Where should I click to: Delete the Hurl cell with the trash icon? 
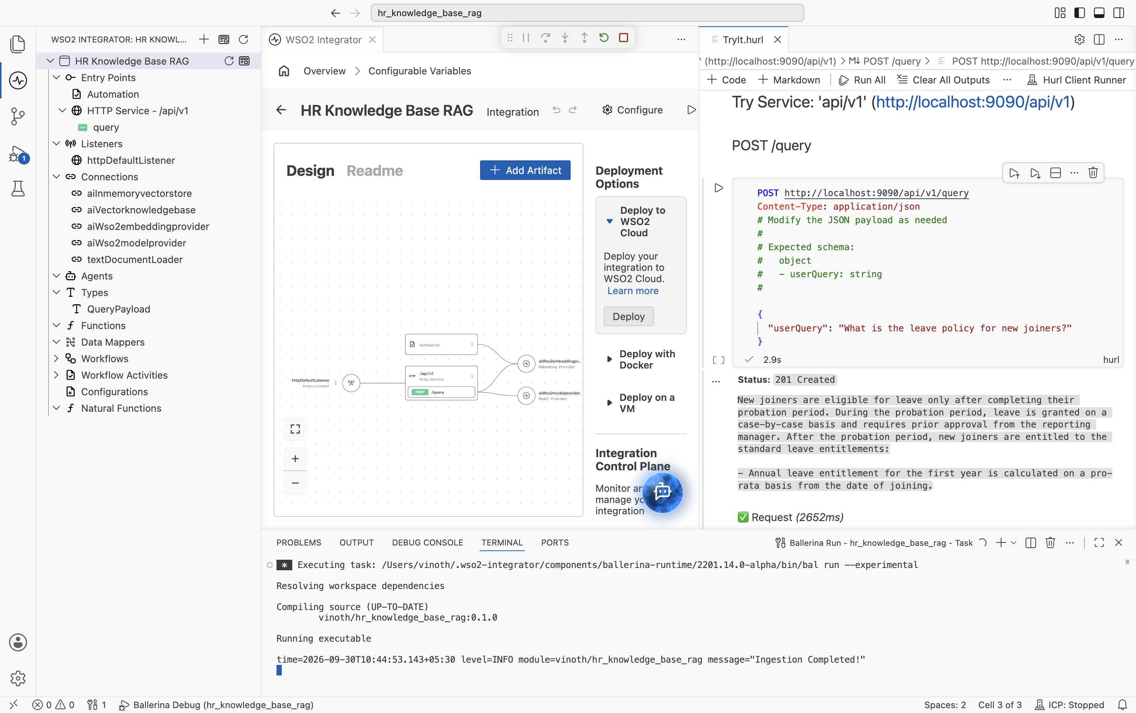click(1093, 173)
